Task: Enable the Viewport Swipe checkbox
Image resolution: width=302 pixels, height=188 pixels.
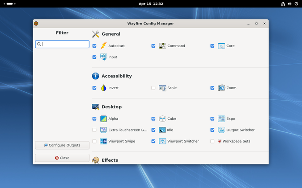Action: click(x=94, y=141)
